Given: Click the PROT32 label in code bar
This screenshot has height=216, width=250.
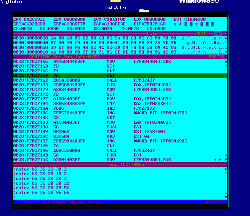Looking at the screenshot, I should (216, 57).
